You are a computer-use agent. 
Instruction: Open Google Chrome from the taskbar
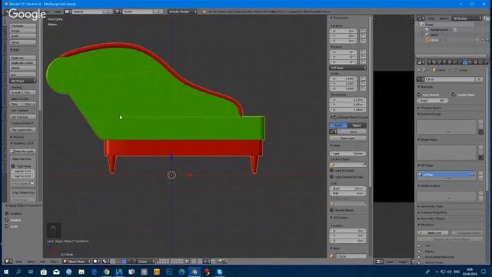(107, 272)
